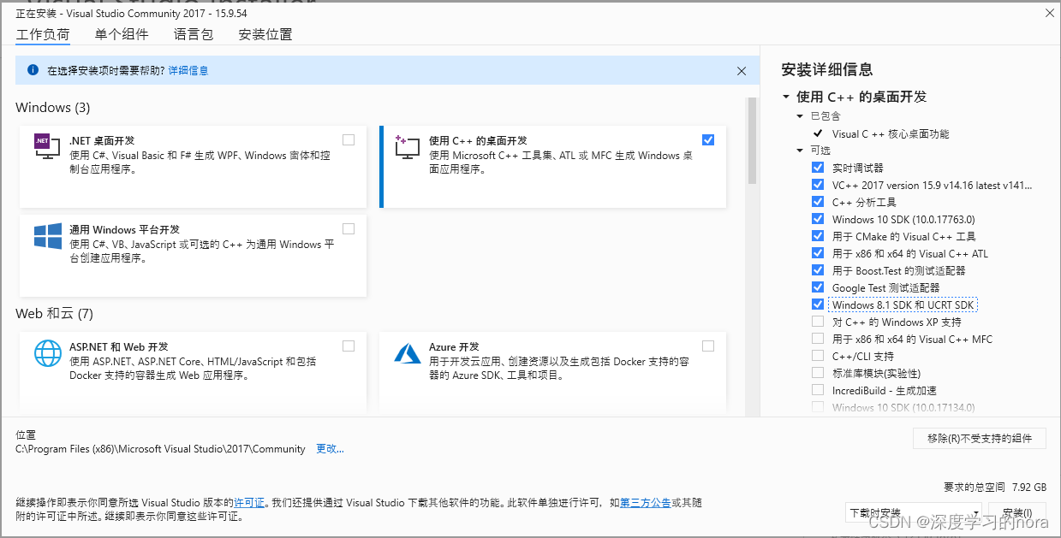Viewport: 1061px width, 538px height.
Task: Click the 详细信息 link in the banner
Action: [188, 70]
